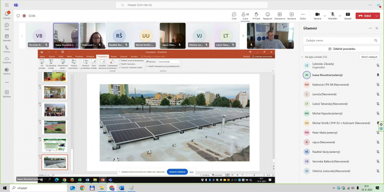Switch to the Ľudia participants tab

click(245, 15)
